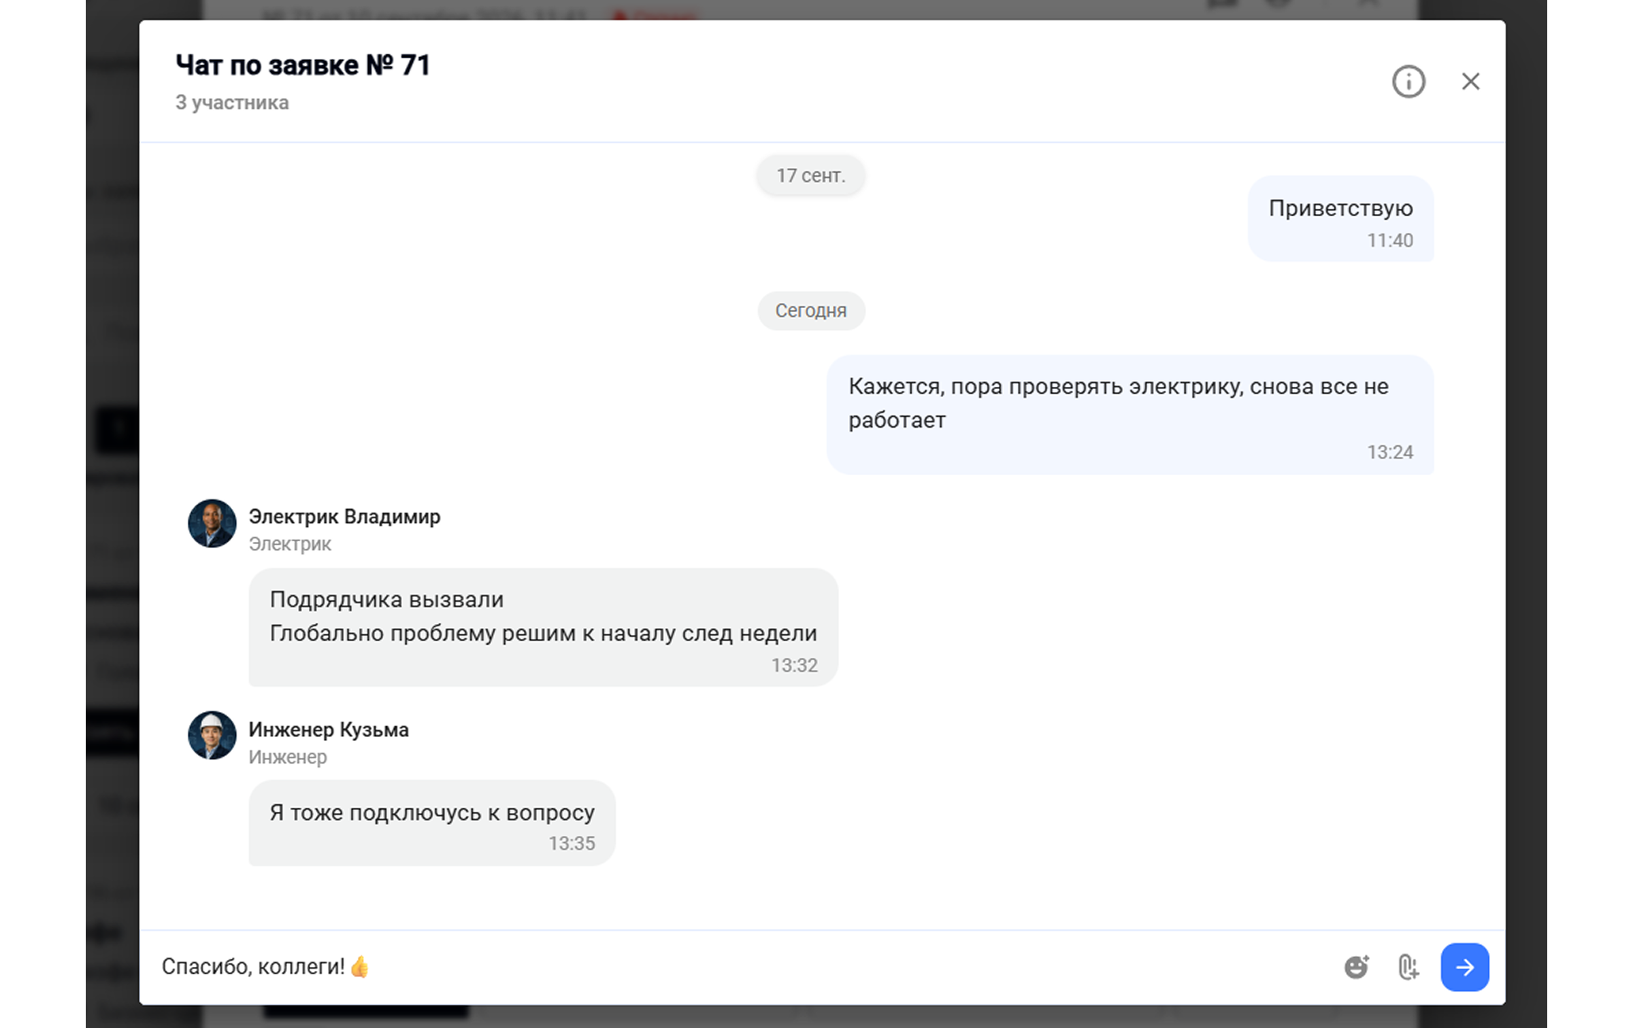Click the '3 участника' participants label
Image resolution: width=1633 pixels, height=1028 pixels.
tap(232, 103)
